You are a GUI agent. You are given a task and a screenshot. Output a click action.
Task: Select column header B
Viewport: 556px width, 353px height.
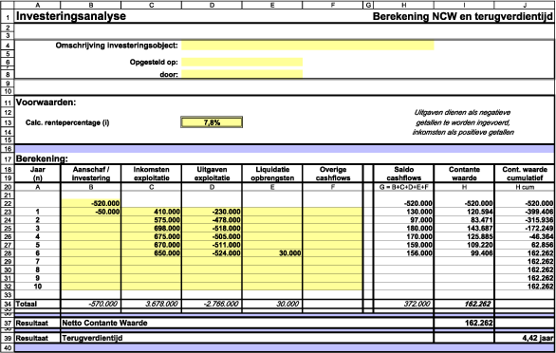point(91,5)
